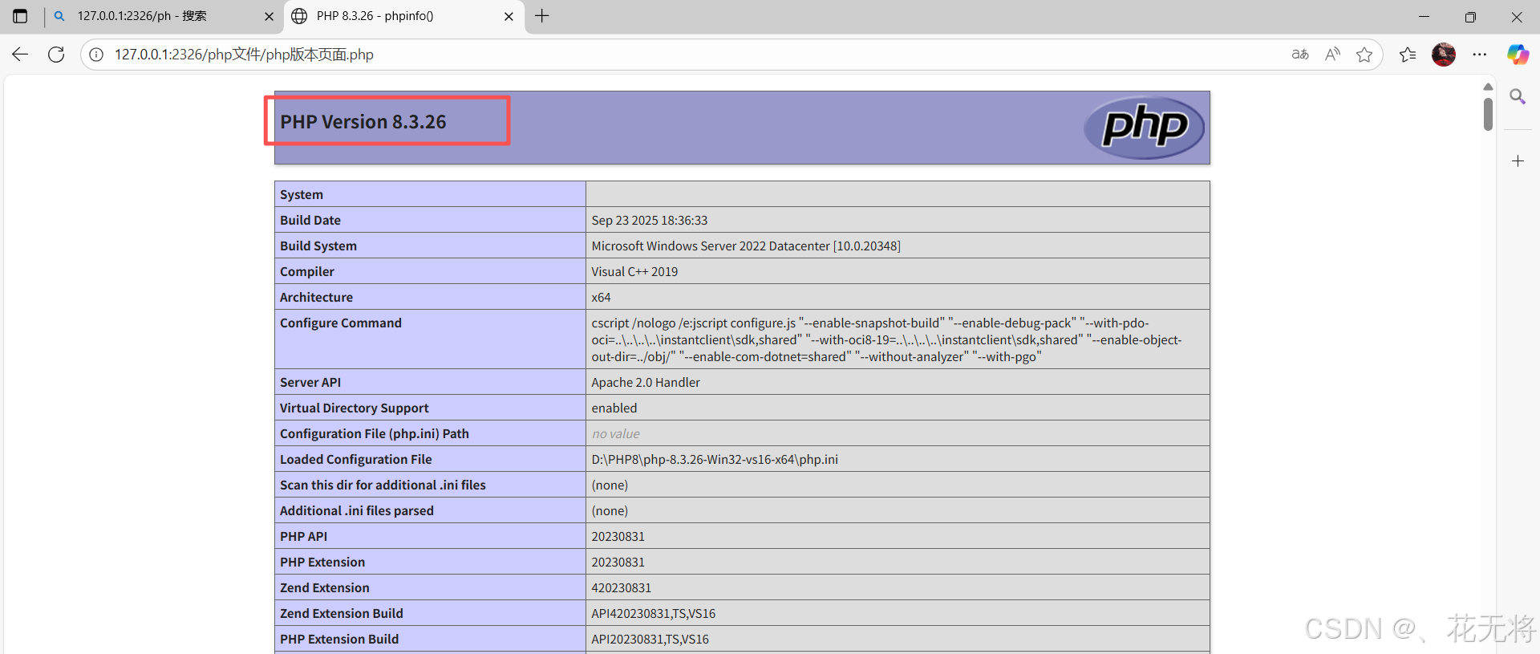Close the '127.0.0.1:2326/ph - 搜索' tab

click(x=269, y=16)
